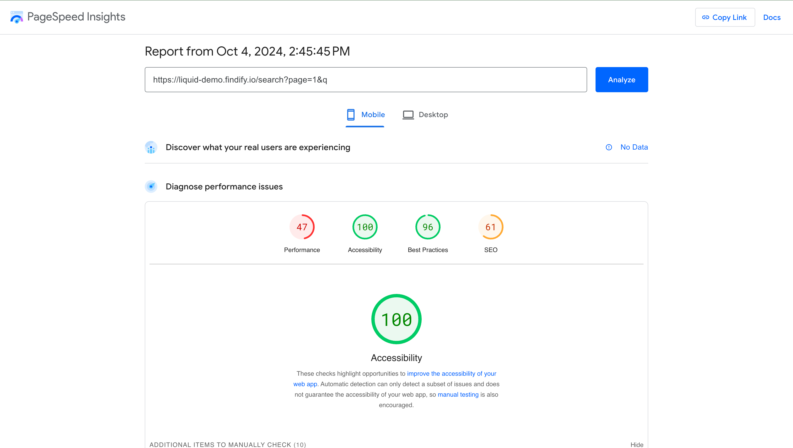Click the diagnose performance radar icon
The height and width of the screenshot is (448, 793).
tap(151, 187)
